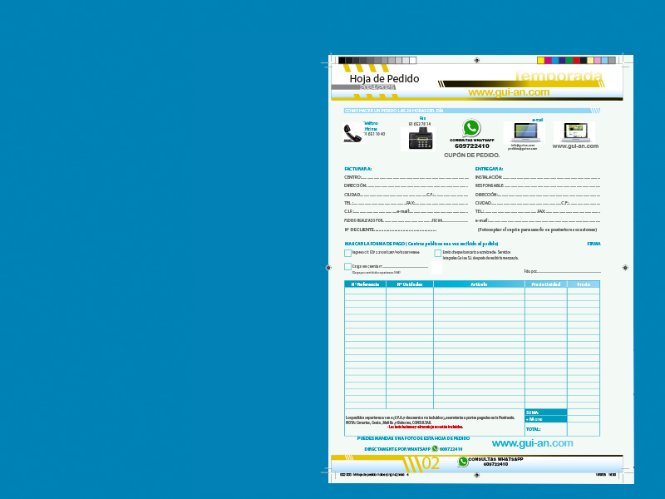The height and width of the screenshot is (499, 665).
Task: Check the 'Cargar en cuenta' checkbox
Action: [x=347, y=267]
